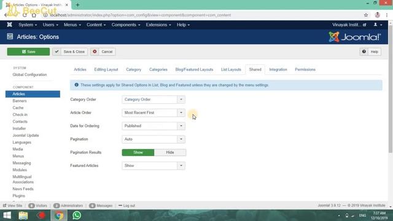Open Banners component options

coord(20,101)
